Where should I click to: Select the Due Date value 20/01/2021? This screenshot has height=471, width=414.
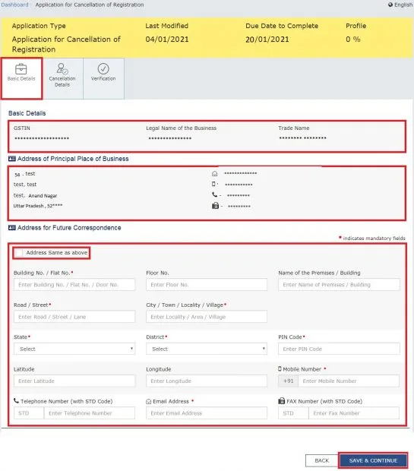coord(267,40)
